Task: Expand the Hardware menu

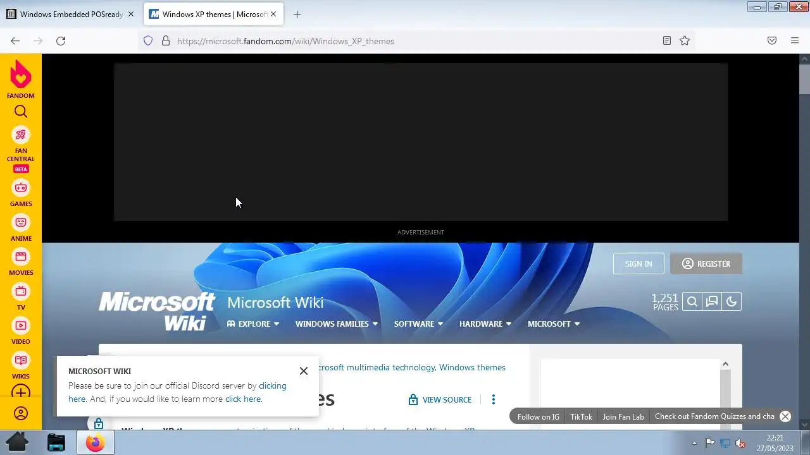Action: (485, 324)
